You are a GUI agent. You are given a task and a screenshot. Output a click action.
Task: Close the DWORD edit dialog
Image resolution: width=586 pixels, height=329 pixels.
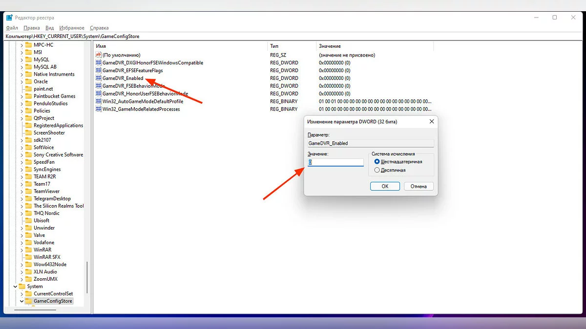pos(431,121)
